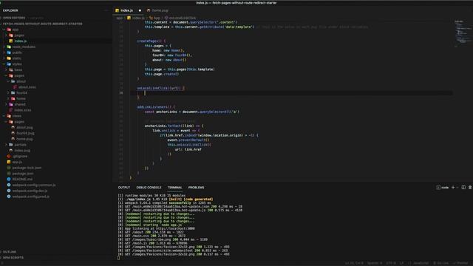Click the unsaved dot on index.js tab
Screen dimensions: 473x266
(x=140, y=10)
